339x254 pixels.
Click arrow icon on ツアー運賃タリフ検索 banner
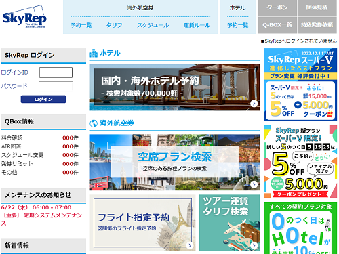254,245
